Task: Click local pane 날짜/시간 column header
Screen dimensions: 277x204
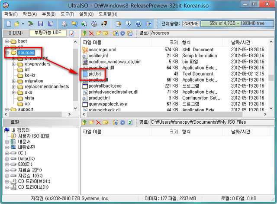Action: tap(249, 132)
